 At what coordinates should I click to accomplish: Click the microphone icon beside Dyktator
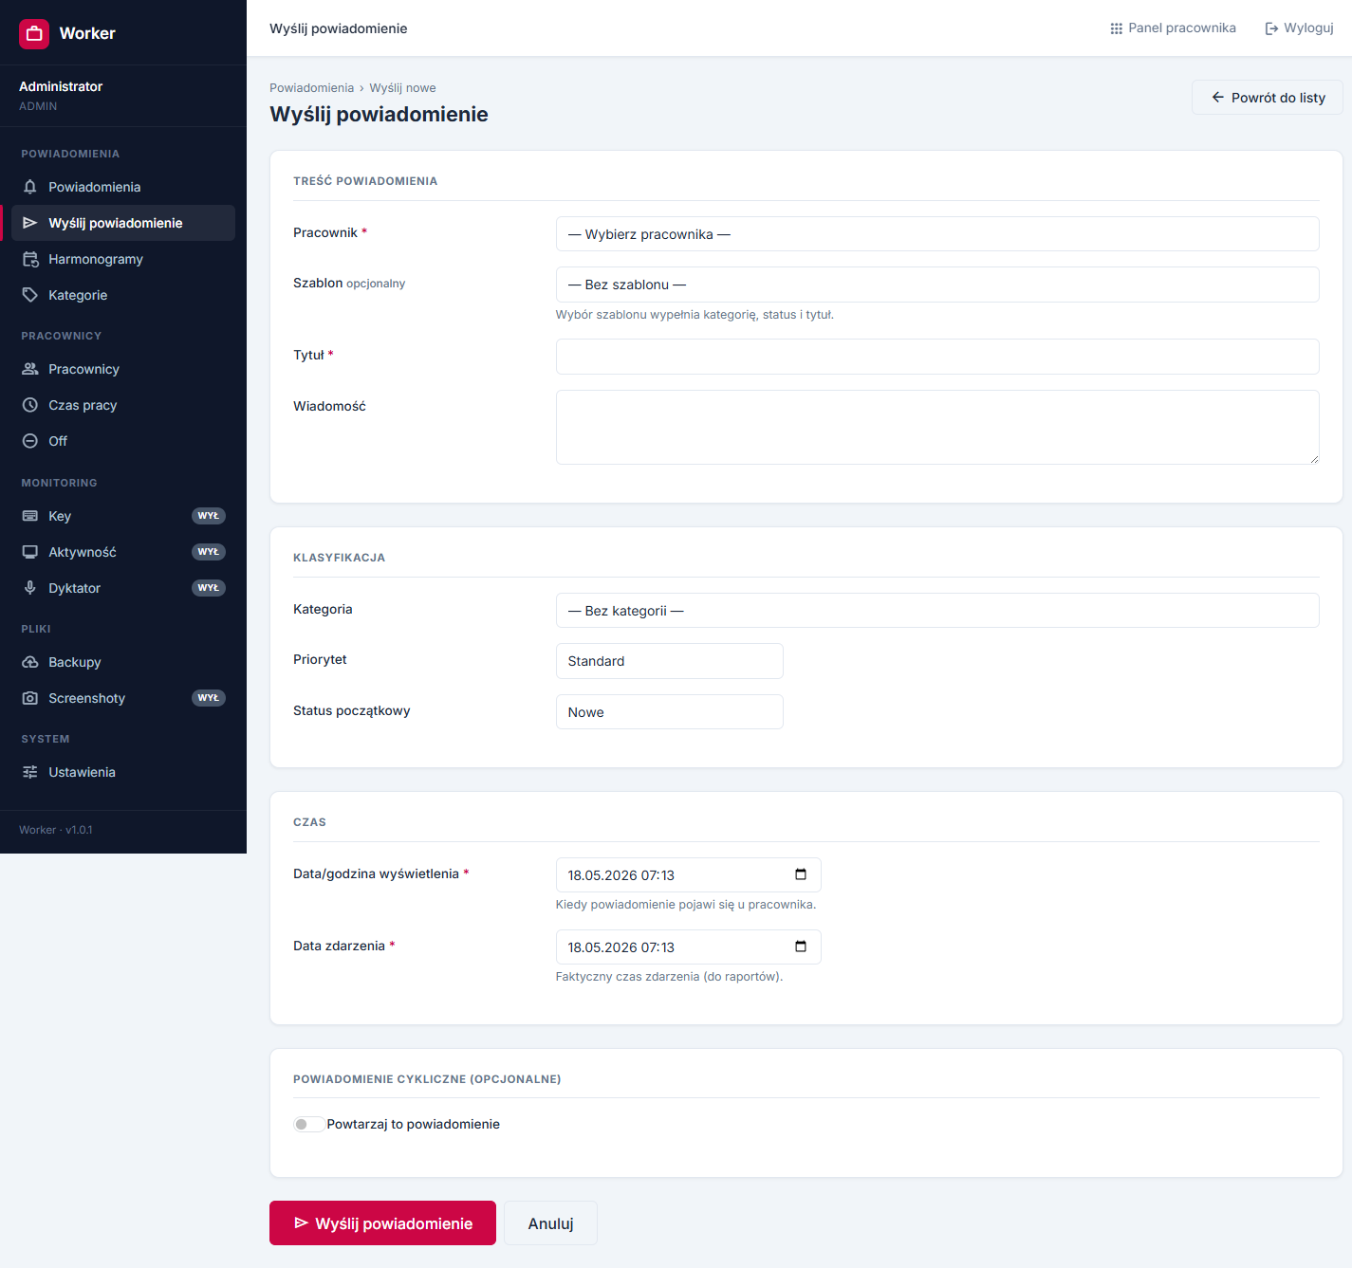pyautogui.click(x=30, y=588)
